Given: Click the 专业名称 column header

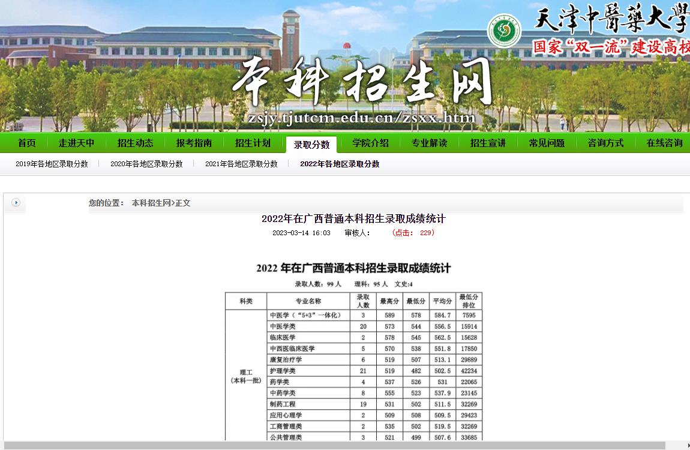Looking at the screenshot, I should [x=308, y=301].
